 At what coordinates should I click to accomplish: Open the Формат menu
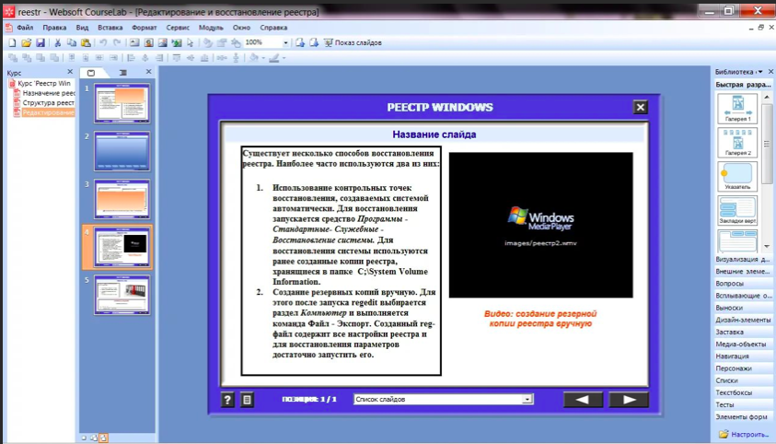click(x=144, y=28)
